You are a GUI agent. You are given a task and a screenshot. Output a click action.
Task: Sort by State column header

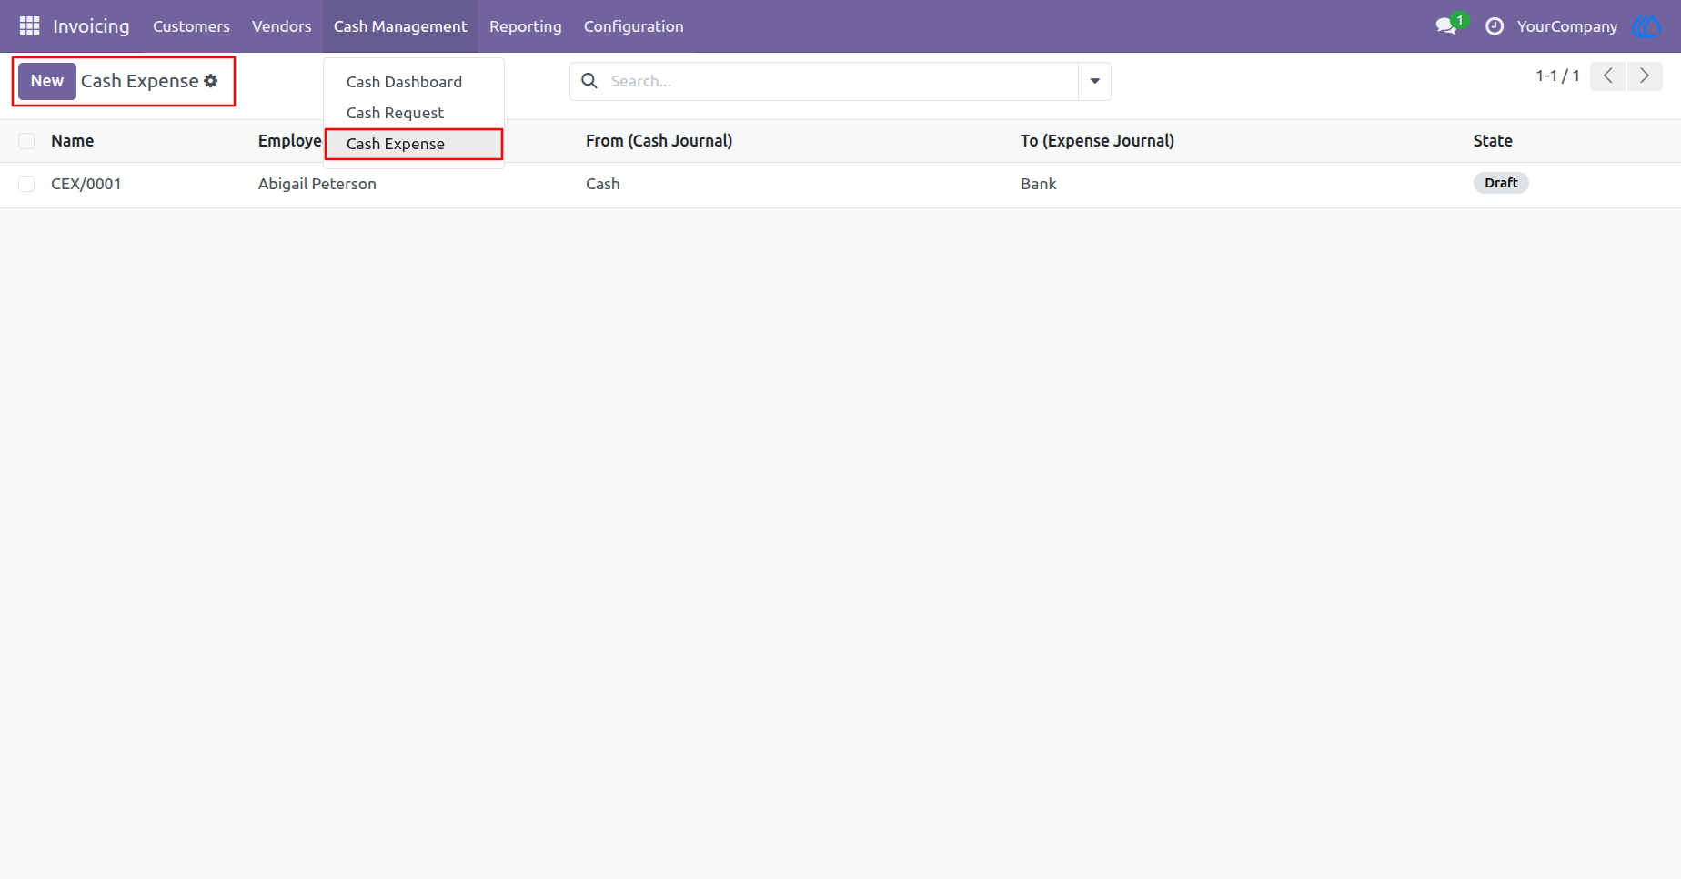point(1493,141)
